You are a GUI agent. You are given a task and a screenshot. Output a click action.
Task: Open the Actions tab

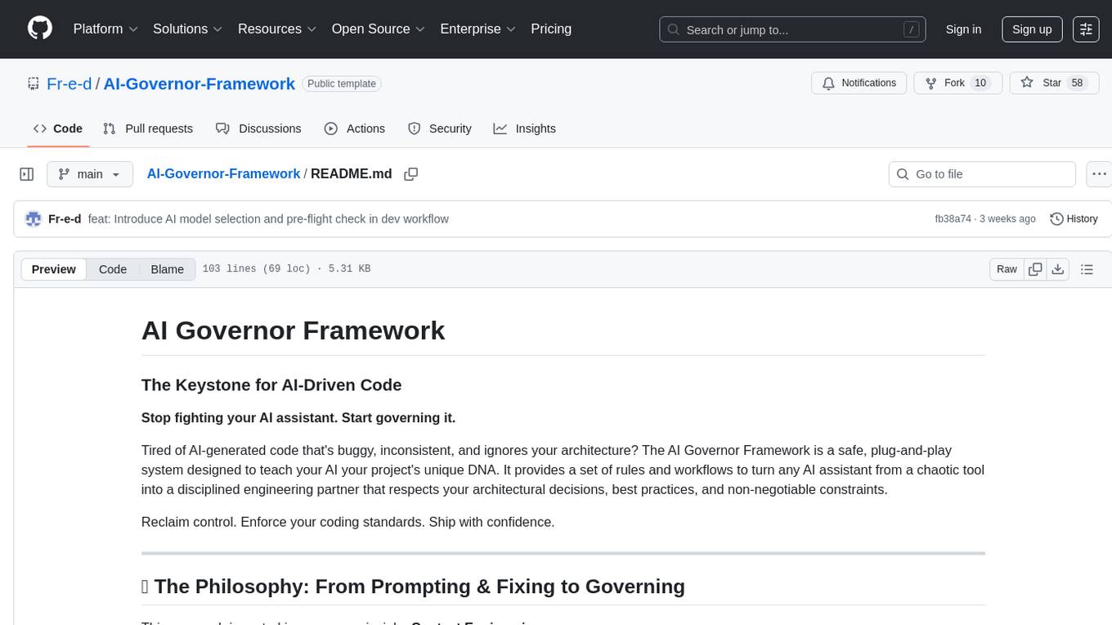tap(354, 128)
